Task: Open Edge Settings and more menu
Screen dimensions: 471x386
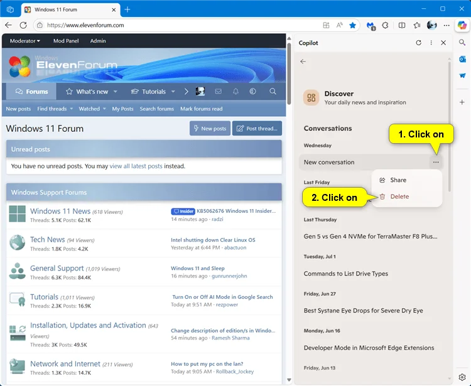Action: click(x=447, y=25)
